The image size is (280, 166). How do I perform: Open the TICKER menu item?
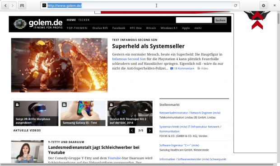tap(84, 20)
